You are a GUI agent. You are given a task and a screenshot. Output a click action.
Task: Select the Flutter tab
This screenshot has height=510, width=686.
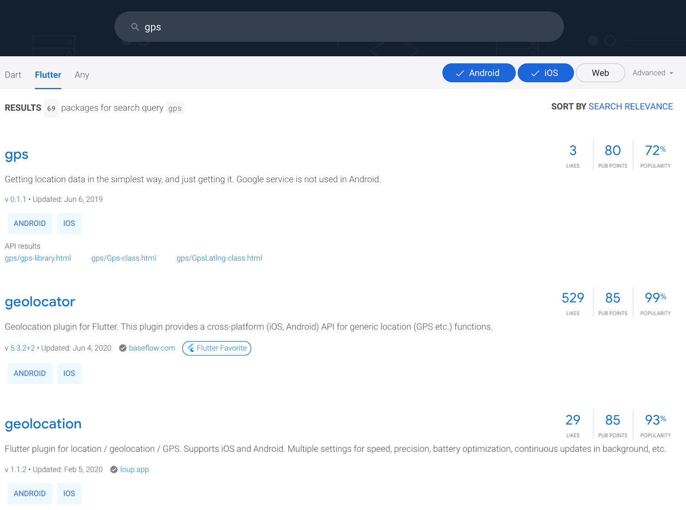click(x=48, y=75)
